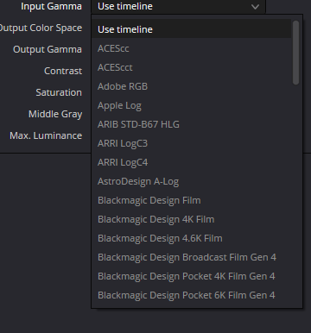Choose AstroDesign A-Log option
The height and width of the screenshot is (333, 311).
192,181
